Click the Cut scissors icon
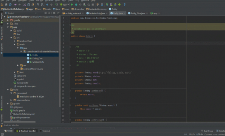225x136 pixels. coord(25,4)
